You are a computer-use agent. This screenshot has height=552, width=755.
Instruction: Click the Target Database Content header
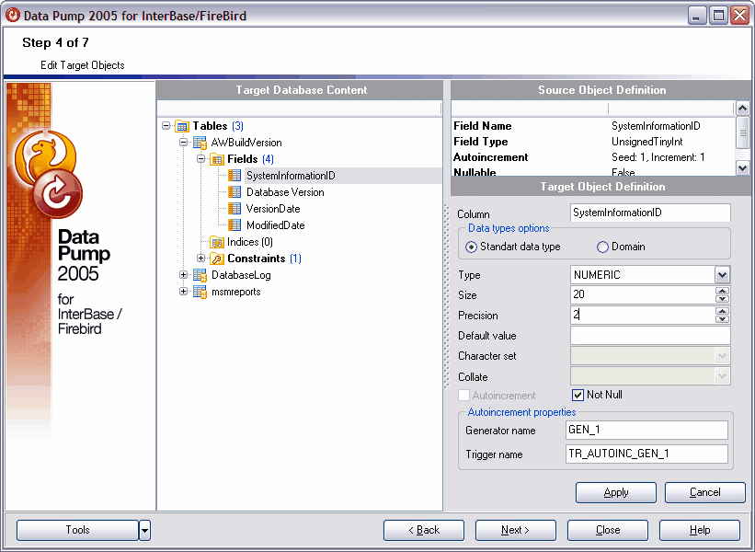pyautogui.click(x=300, y=90)
